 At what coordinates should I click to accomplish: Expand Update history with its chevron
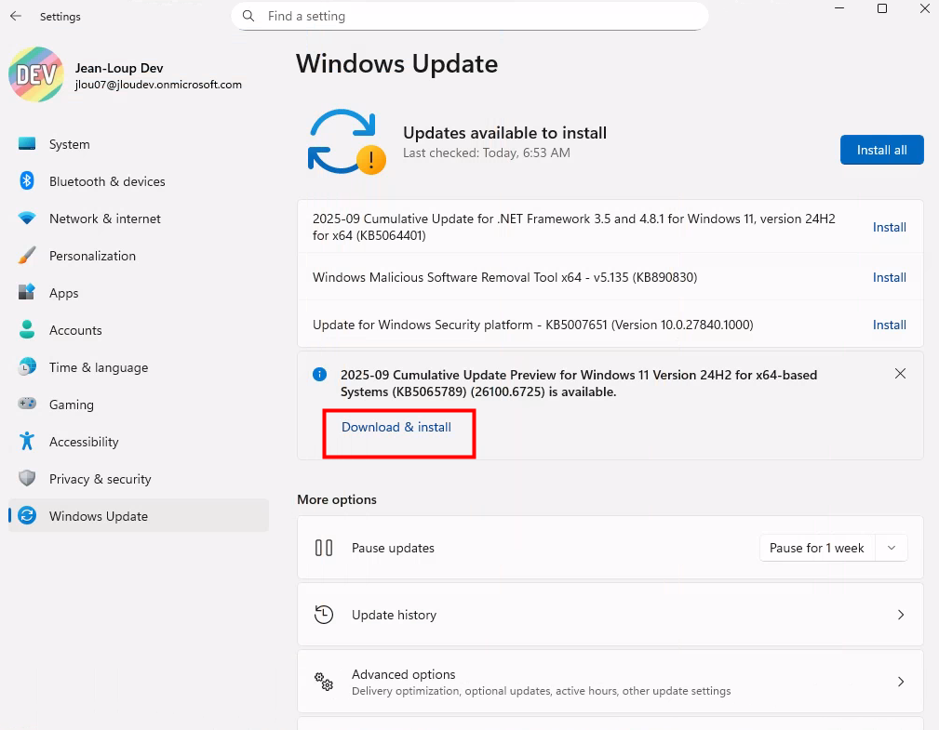point(900,615)
